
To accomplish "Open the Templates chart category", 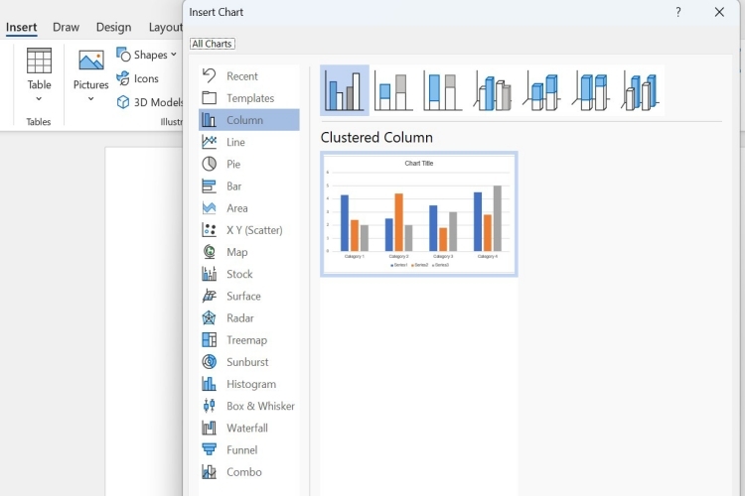I will [249, 98].
